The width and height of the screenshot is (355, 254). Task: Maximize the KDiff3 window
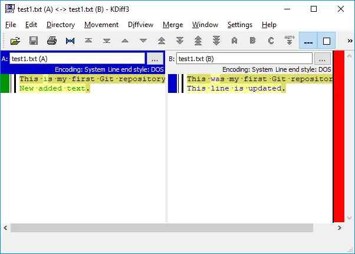click(x=314, y=9)
